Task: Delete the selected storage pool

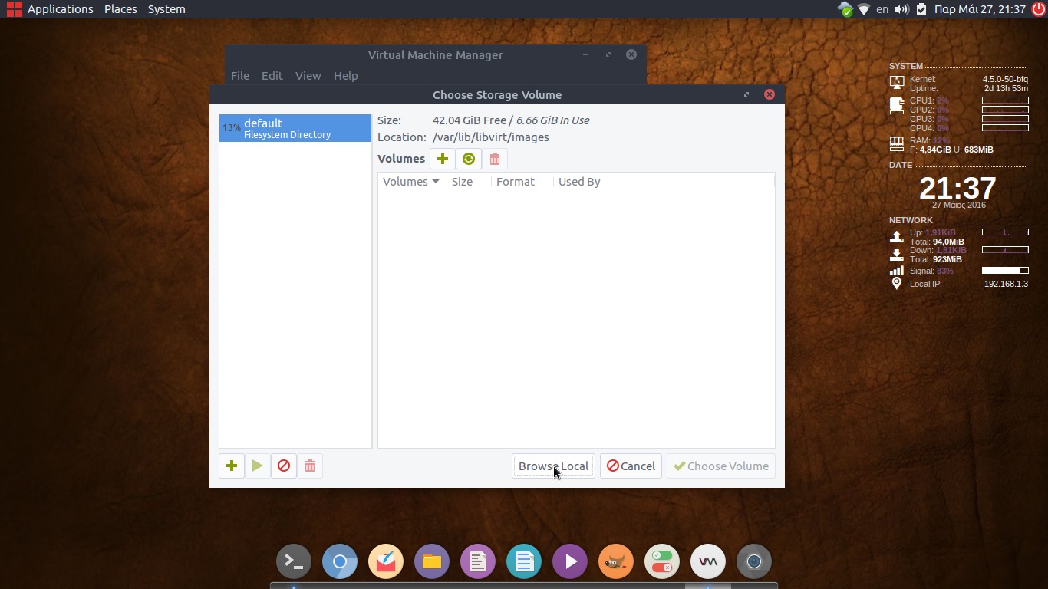Action: 310,466
